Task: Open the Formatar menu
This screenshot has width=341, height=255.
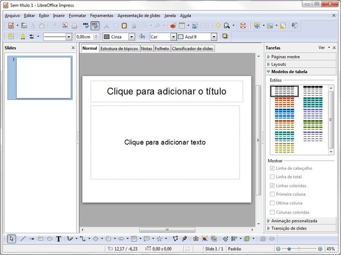Action: pos(77,16)
